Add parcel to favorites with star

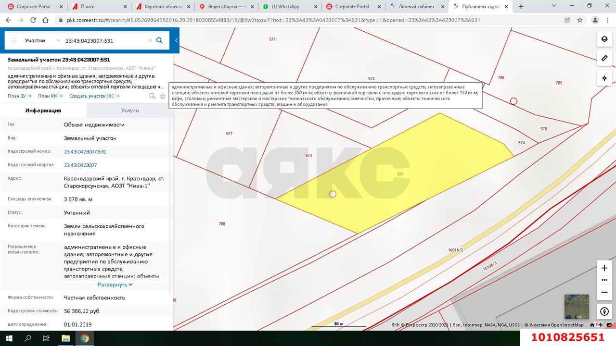163,96
